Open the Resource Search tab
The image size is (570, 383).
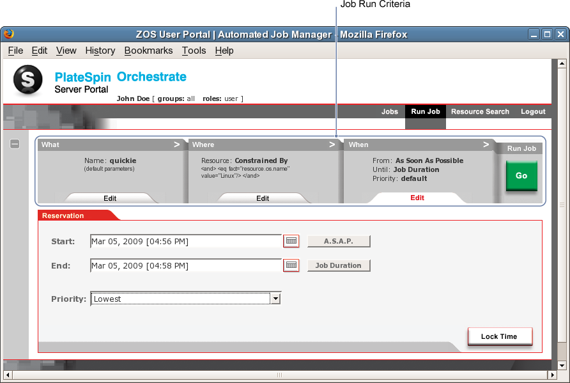(480, 112)
